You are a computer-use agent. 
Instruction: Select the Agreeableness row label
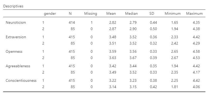(x=18, y=66)
